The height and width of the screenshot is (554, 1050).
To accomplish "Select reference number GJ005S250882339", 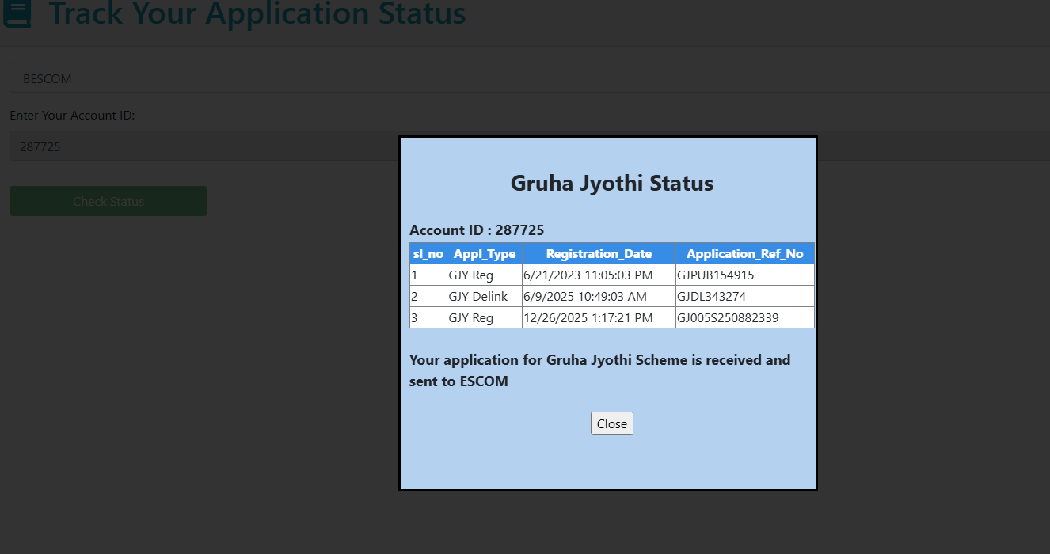I will [728, 318].
